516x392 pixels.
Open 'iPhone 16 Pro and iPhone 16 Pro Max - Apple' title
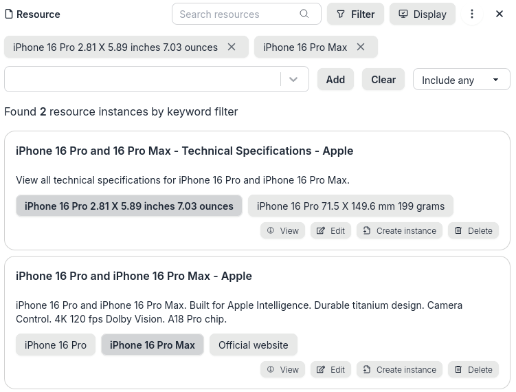click(x=134, y=276)
